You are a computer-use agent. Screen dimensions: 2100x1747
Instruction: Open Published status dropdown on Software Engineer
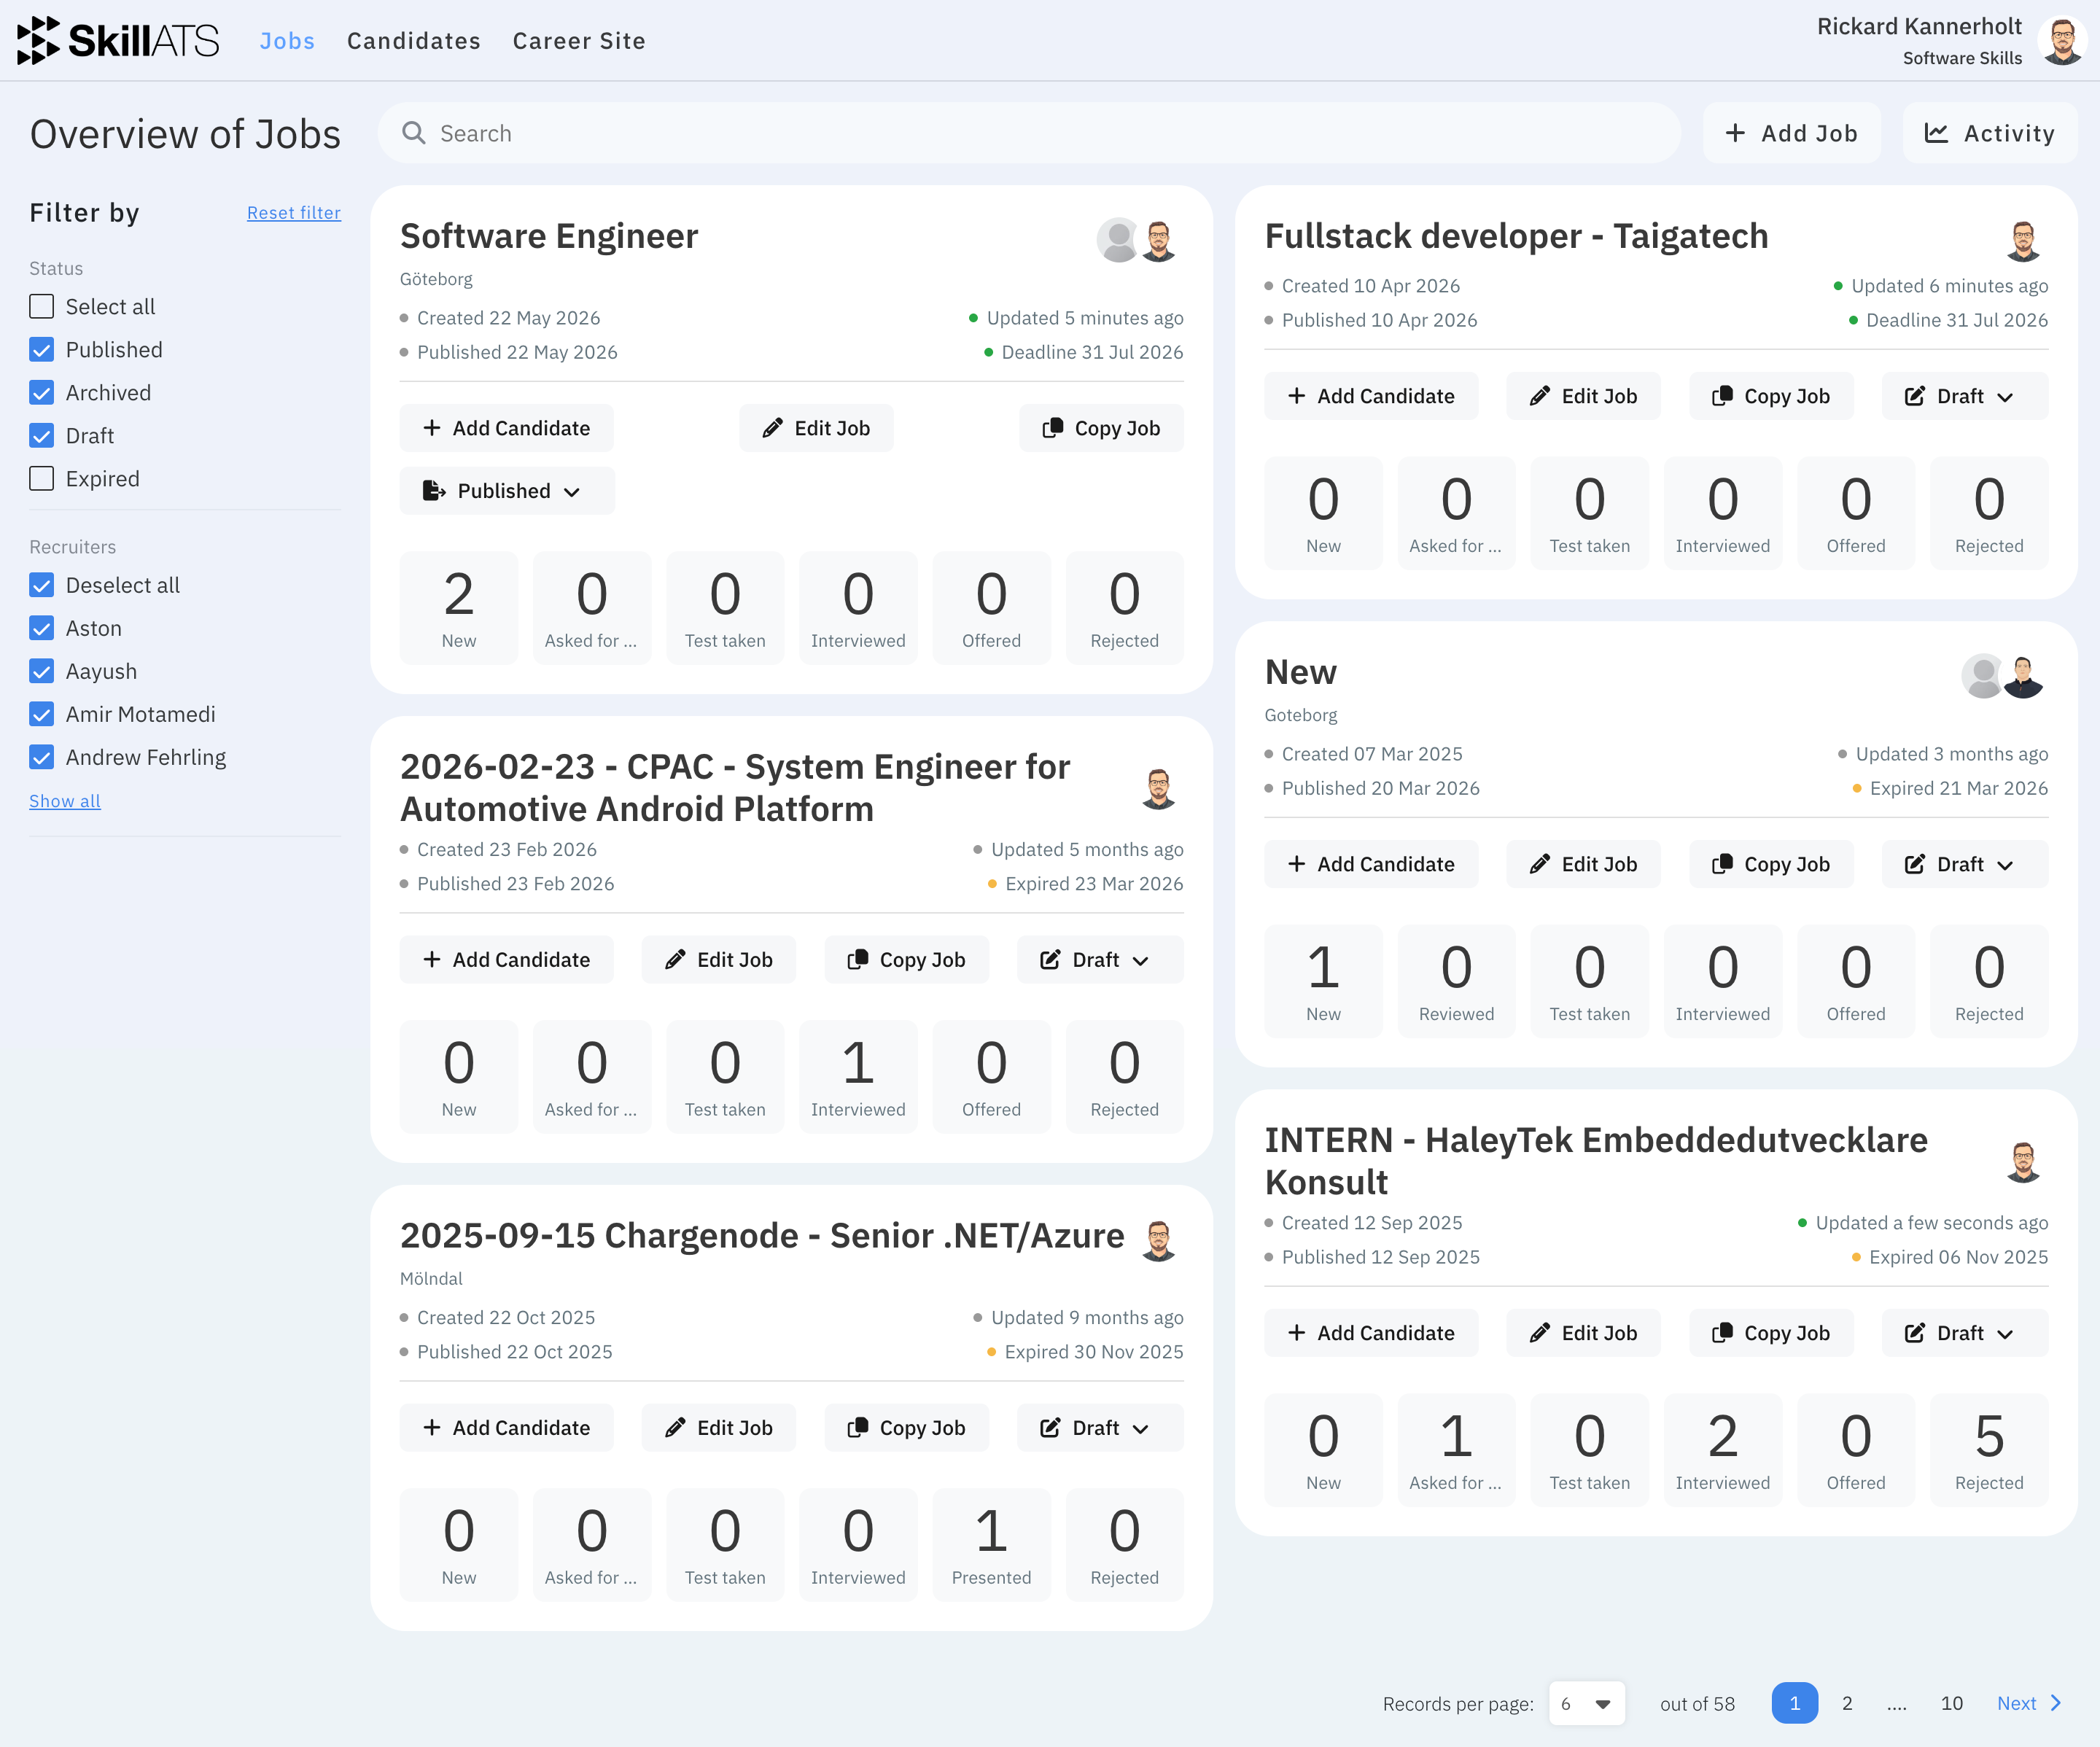(x=507, y=491)
